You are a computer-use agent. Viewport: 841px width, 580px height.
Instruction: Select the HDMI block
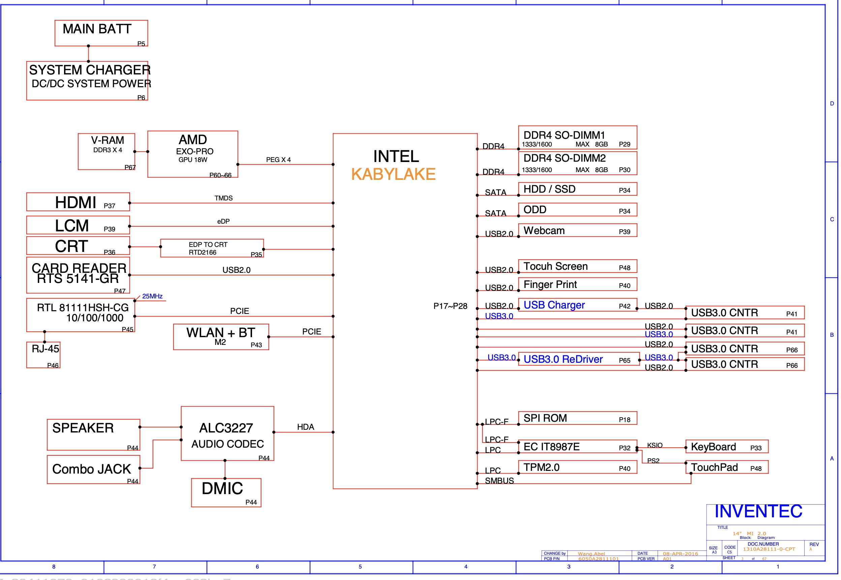click(x=78, y=202)
